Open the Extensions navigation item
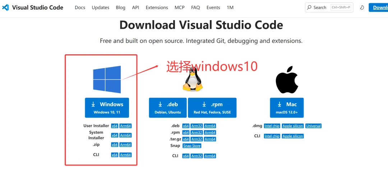Viewport: 388px width, 177px height. (x=157, y=8)
